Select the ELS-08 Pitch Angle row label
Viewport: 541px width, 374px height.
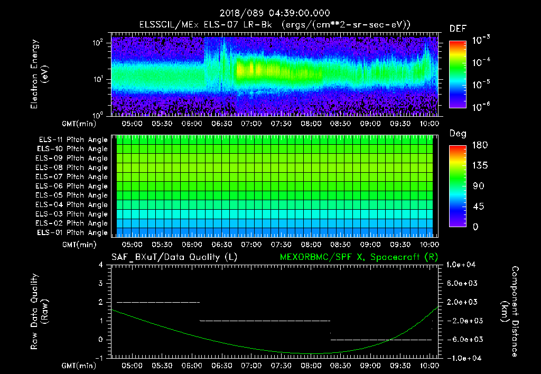(x=72, y=167)
